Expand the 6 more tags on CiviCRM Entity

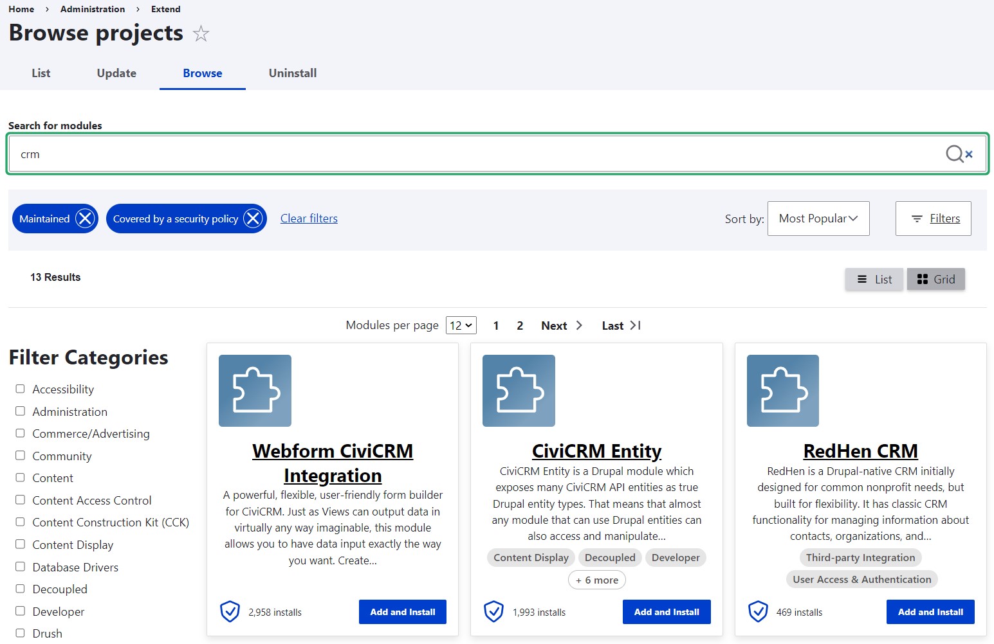(596, 580)
